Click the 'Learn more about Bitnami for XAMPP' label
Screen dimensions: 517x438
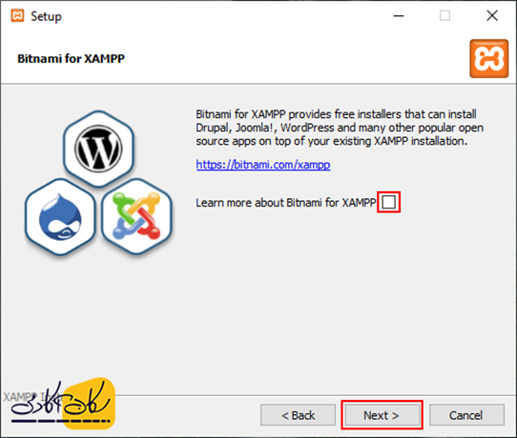point(286,203)
